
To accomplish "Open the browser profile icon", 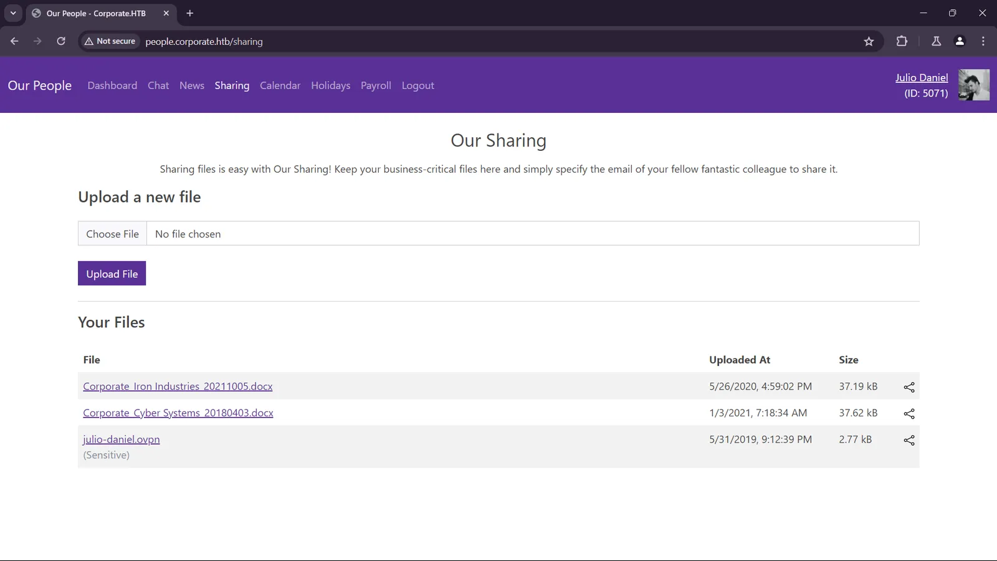I will click(x=960, y=41).
